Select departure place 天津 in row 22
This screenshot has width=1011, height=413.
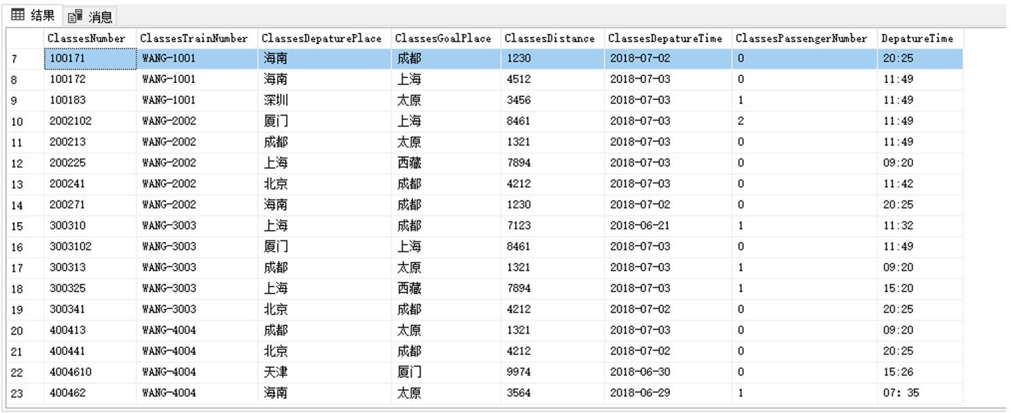(325, 373)
